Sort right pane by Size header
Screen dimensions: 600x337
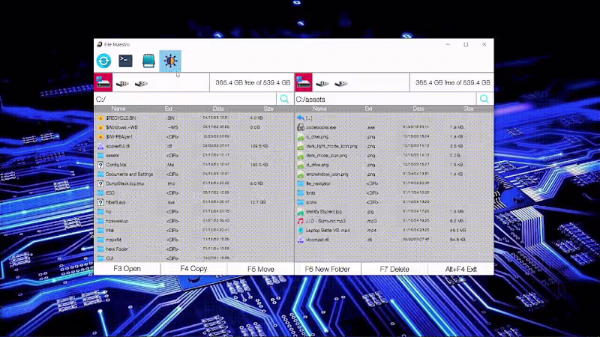click(x=468, y=109)
